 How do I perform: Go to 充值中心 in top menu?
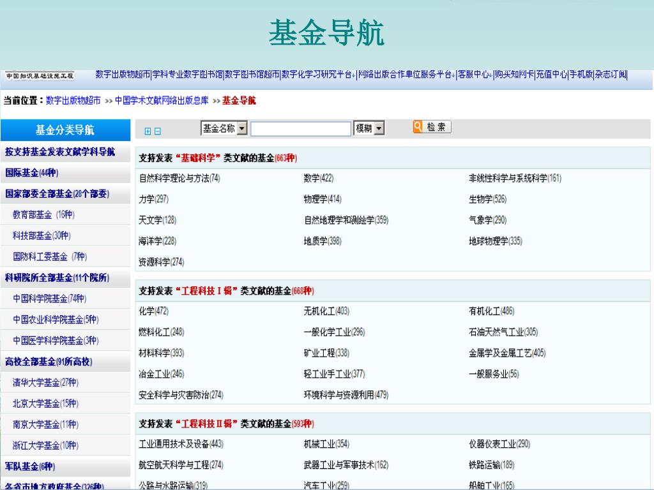[552, 75]
